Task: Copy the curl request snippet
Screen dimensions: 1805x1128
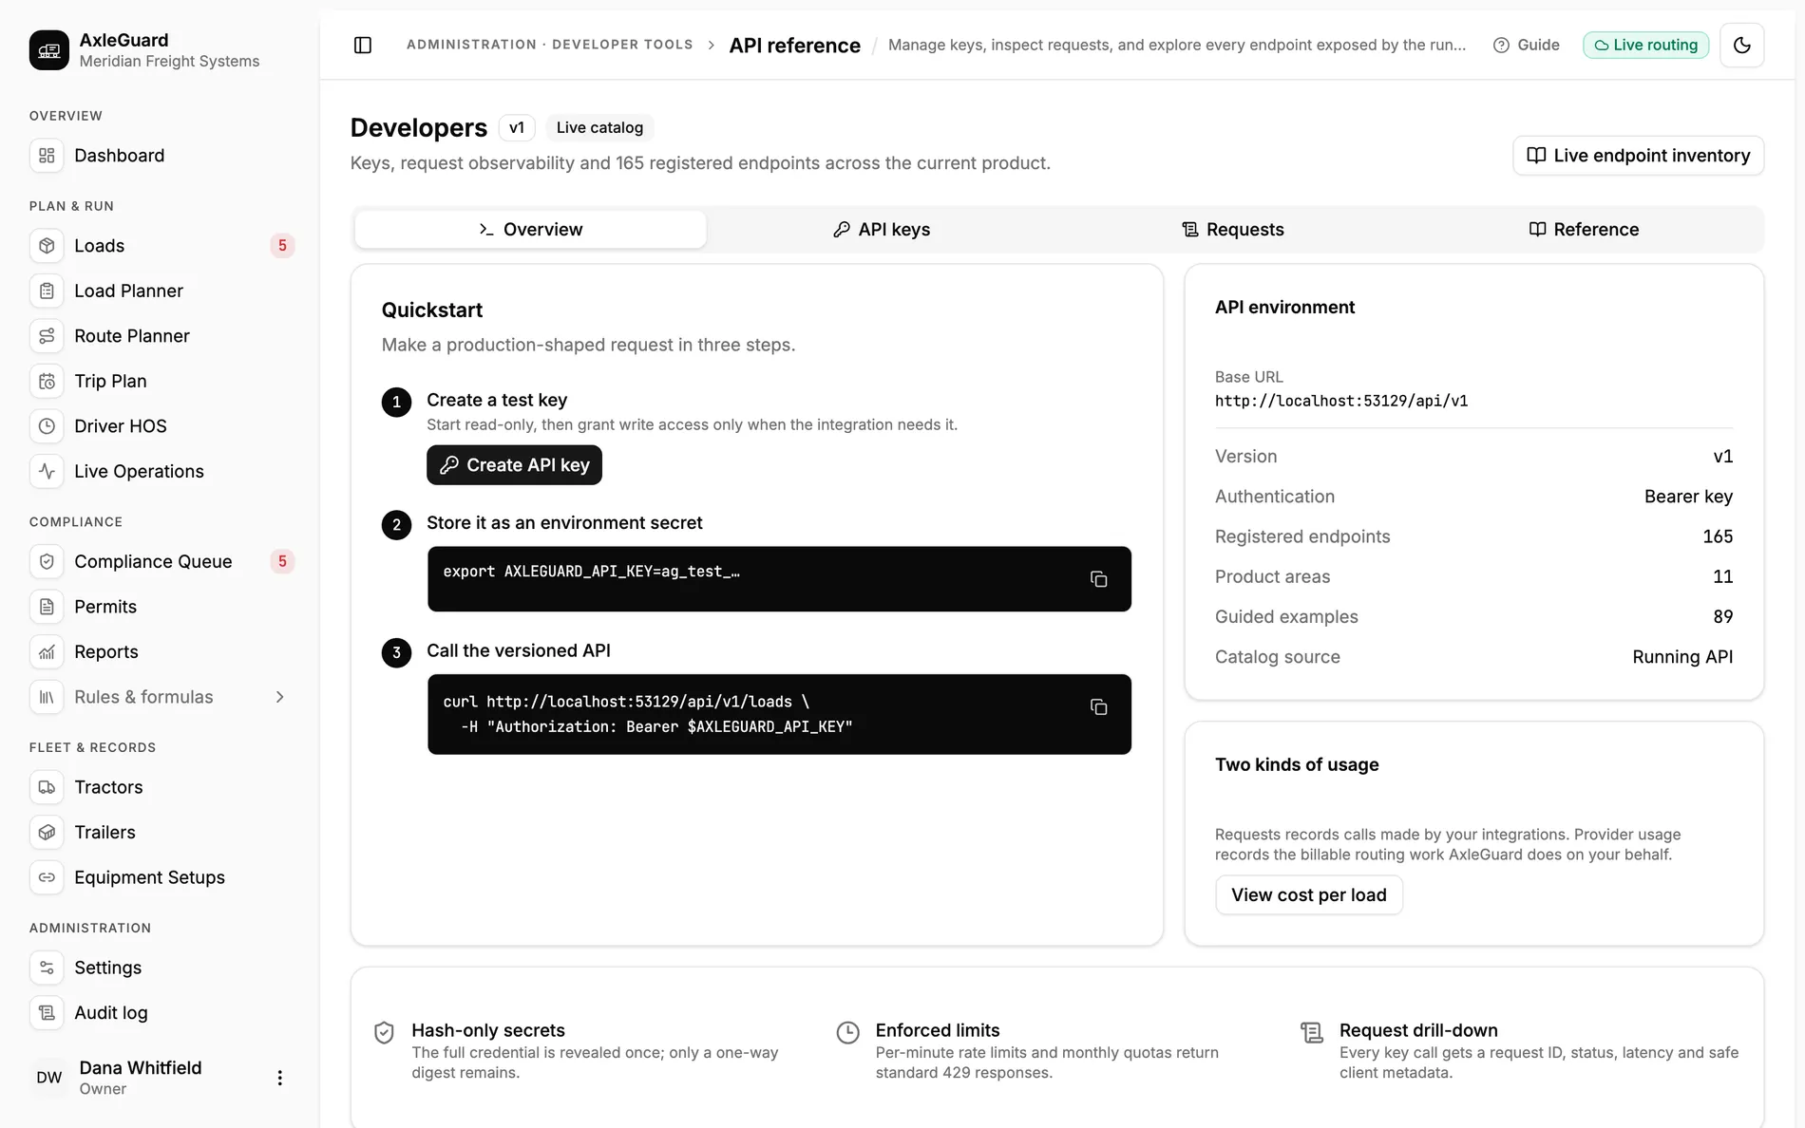Action: [x=1098, y=707]
